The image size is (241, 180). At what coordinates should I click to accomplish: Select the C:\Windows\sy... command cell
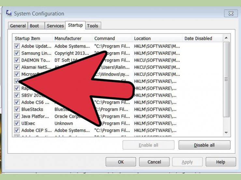(x=112, y=74)
